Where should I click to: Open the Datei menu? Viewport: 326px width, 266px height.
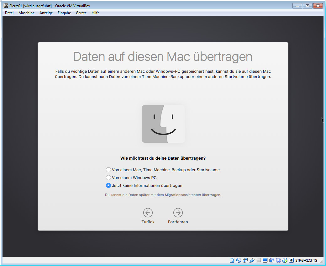(9, 13)
